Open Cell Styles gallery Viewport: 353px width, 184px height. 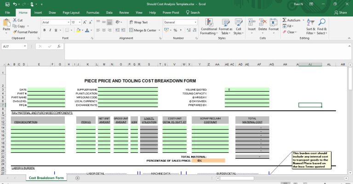239,27
